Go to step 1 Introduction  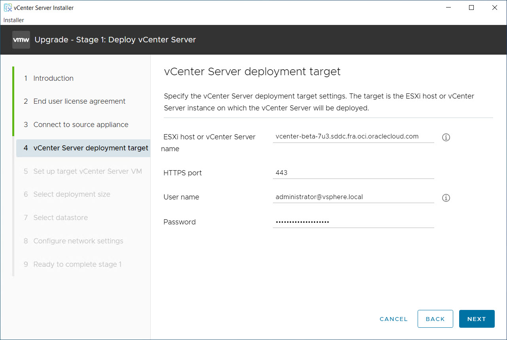pyautogui.click(x=53, y=78)
